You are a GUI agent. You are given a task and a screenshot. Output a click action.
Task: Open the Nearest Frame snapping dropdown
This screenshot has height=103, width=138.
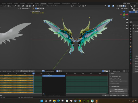118,71
